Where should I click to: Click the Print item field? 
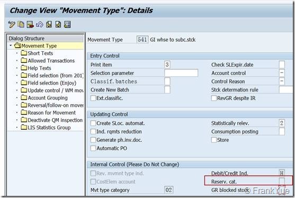pos(167,65)
